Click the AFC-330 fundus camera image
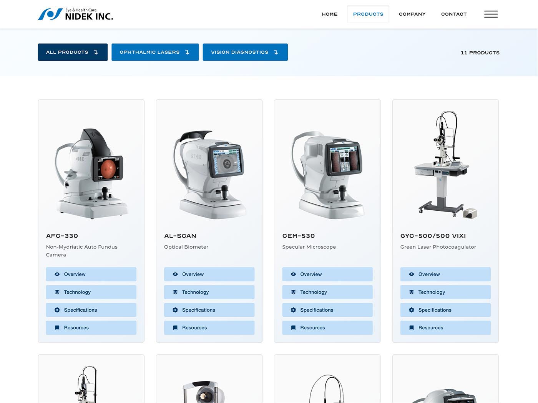 [91, 173]
